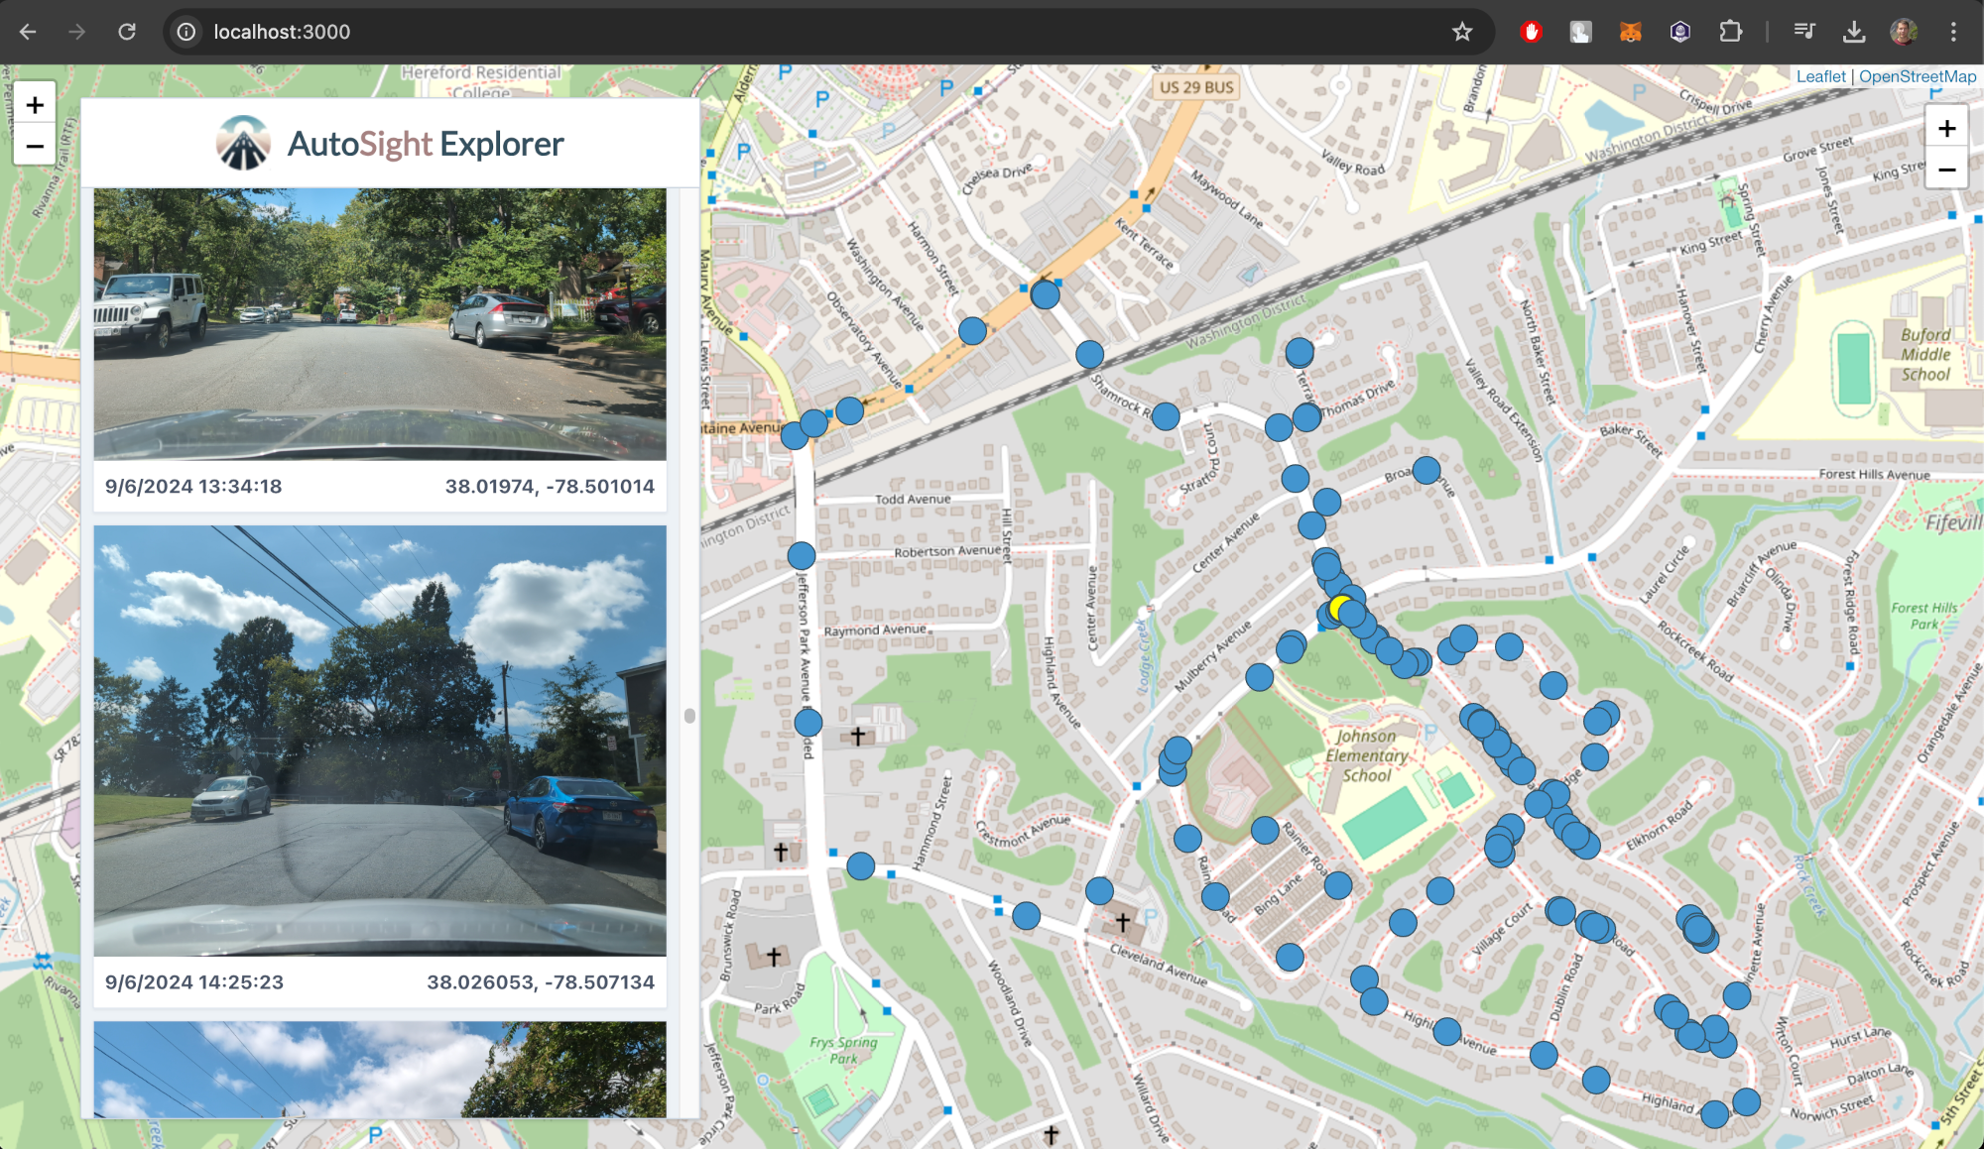Zoom out using the right map minus button

tap(1946, 170)
